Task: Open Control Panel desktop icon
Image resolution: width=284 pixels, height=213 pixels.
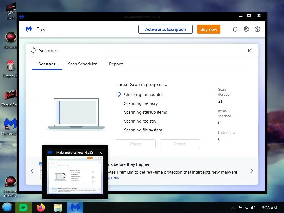Action: [9, 97]
